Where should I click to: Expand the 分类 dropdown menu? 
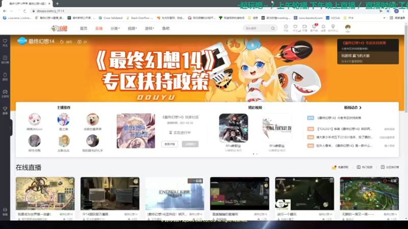pos(115,28)
